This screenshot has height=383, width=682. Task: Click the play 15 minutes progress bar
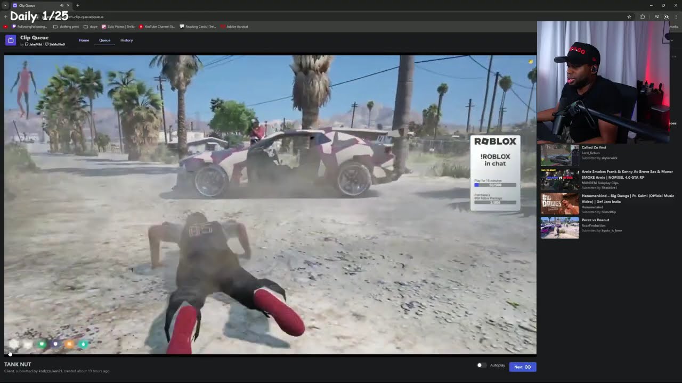(495, 185)
